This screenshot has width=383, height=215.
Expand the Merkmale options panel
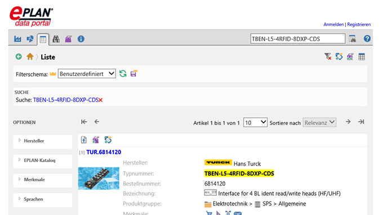43,180
